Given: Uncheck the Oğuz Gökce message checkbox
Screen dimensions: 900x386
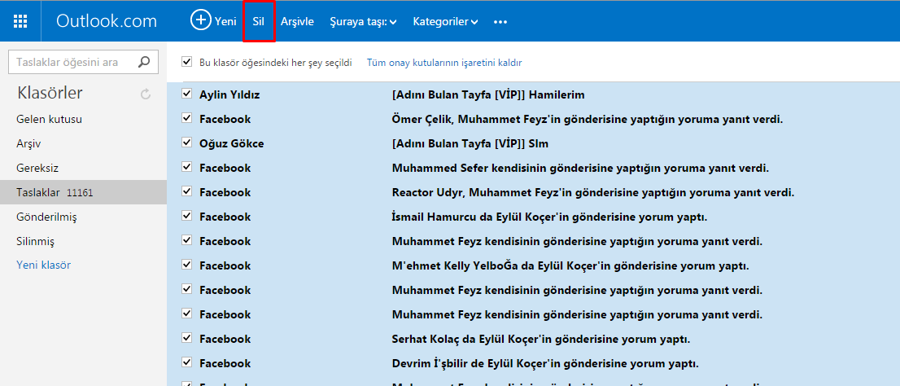Looking at the screenshot, I should 186,143.
